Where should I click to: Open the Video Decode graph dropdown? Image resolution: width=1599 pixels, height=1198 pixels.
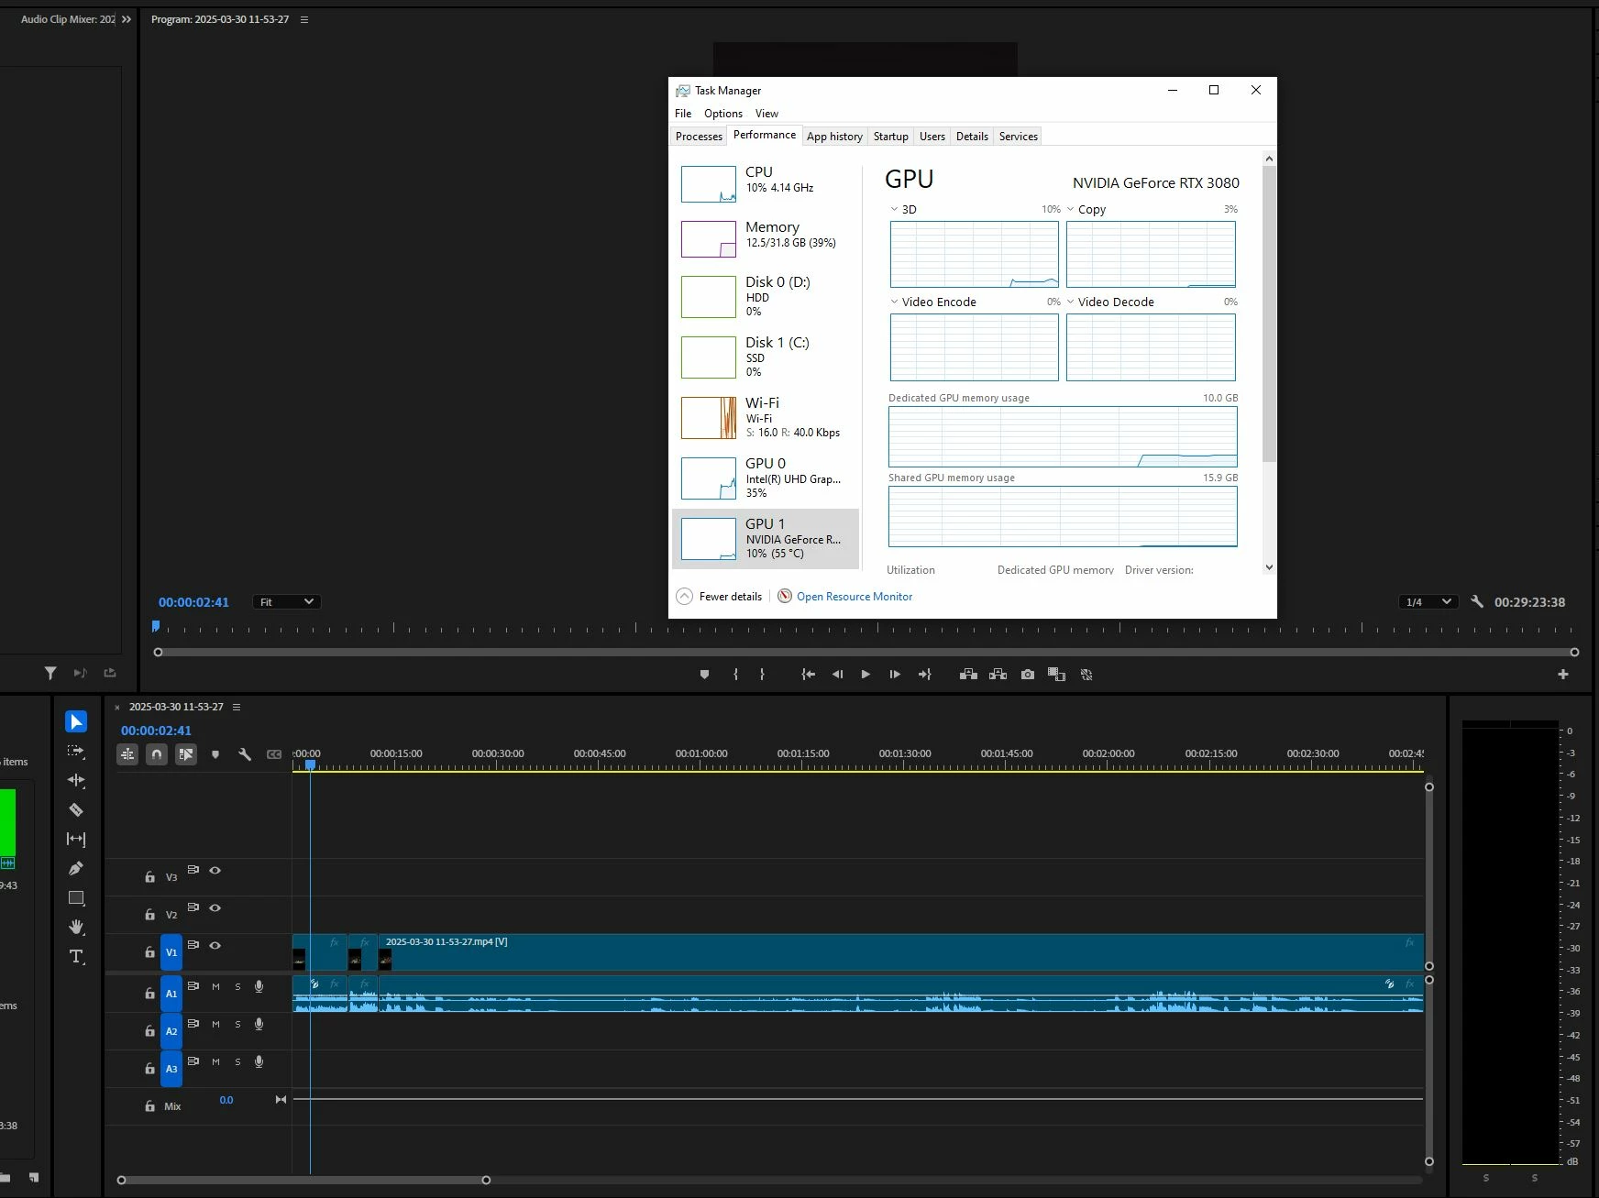pos(1070,302)
